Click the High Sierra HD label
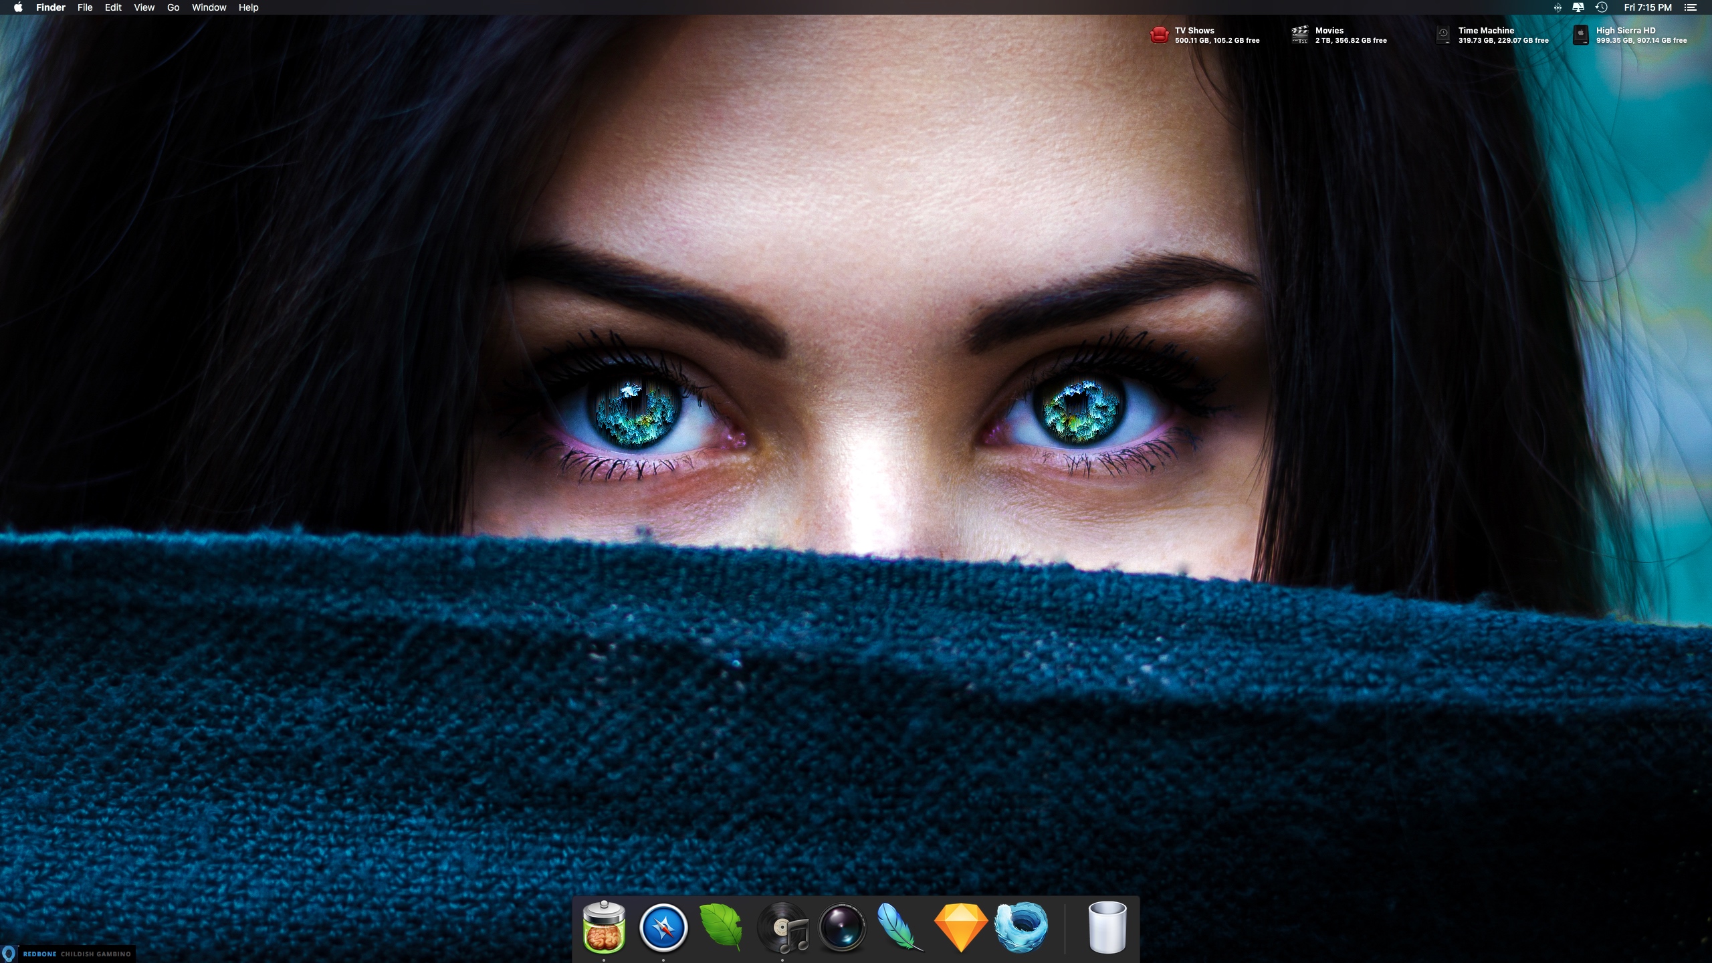1712x963 pixels. click(1626, 30)
